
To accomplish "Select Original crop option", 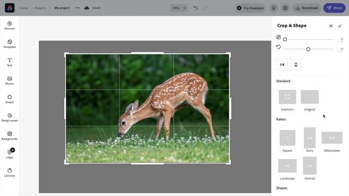I will (x=310, y=100).
